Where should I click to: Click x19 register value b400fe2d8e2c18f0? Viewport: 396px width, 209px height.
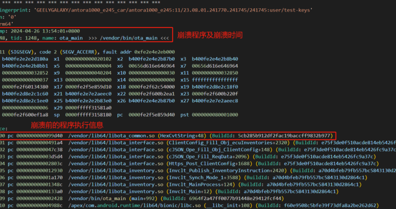(215, 87)
